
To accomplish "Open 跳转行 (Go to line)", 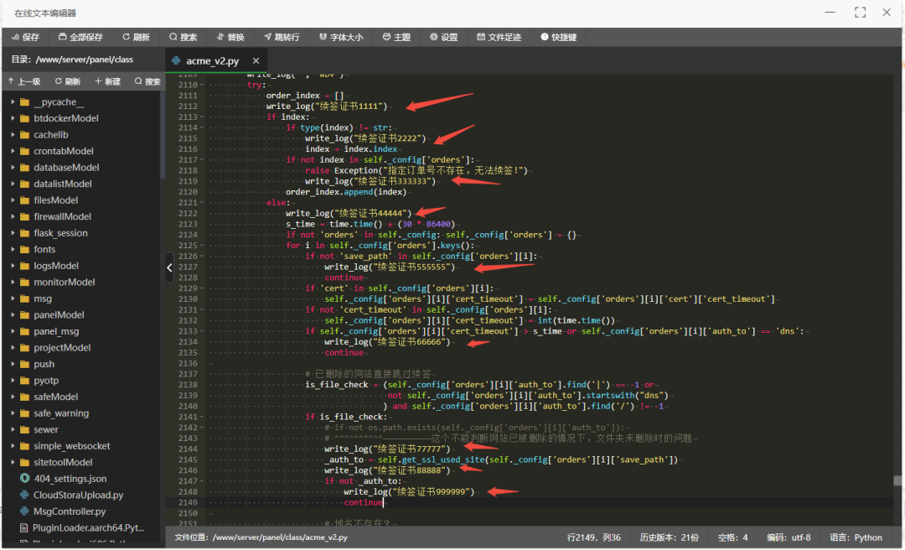I will point(282,37).
